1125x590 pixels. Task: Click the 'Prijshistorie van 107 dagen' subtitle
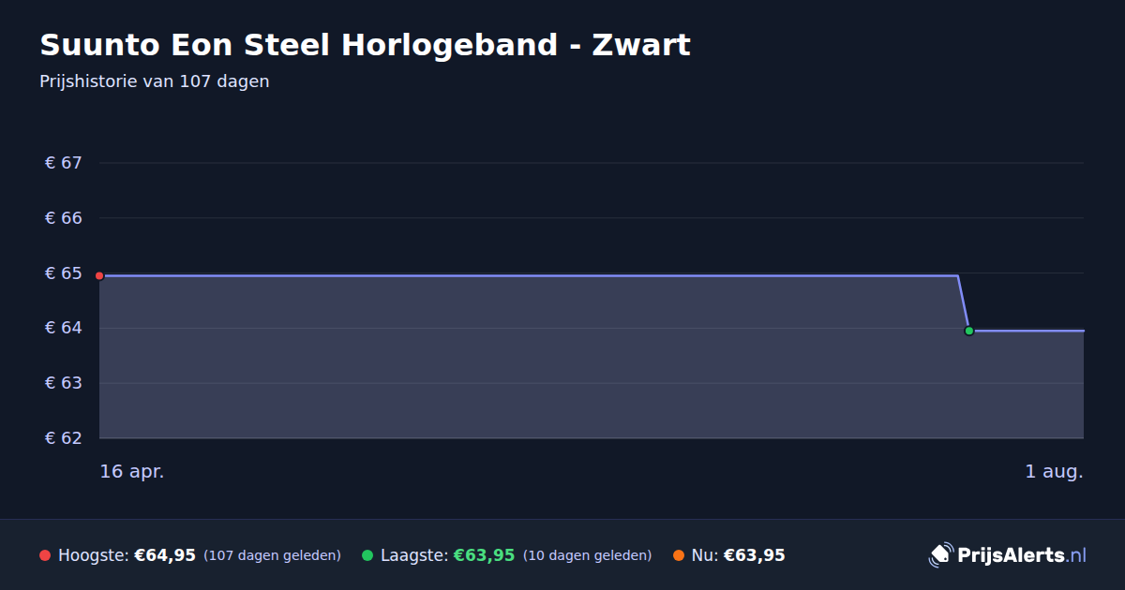[155, 81]
